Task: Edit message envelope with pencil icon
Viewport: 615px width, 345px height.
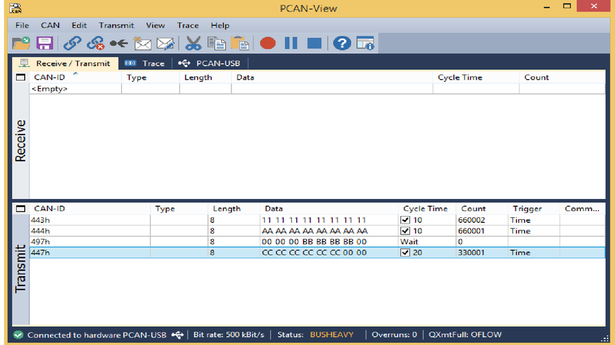Action: click(166, 43)
